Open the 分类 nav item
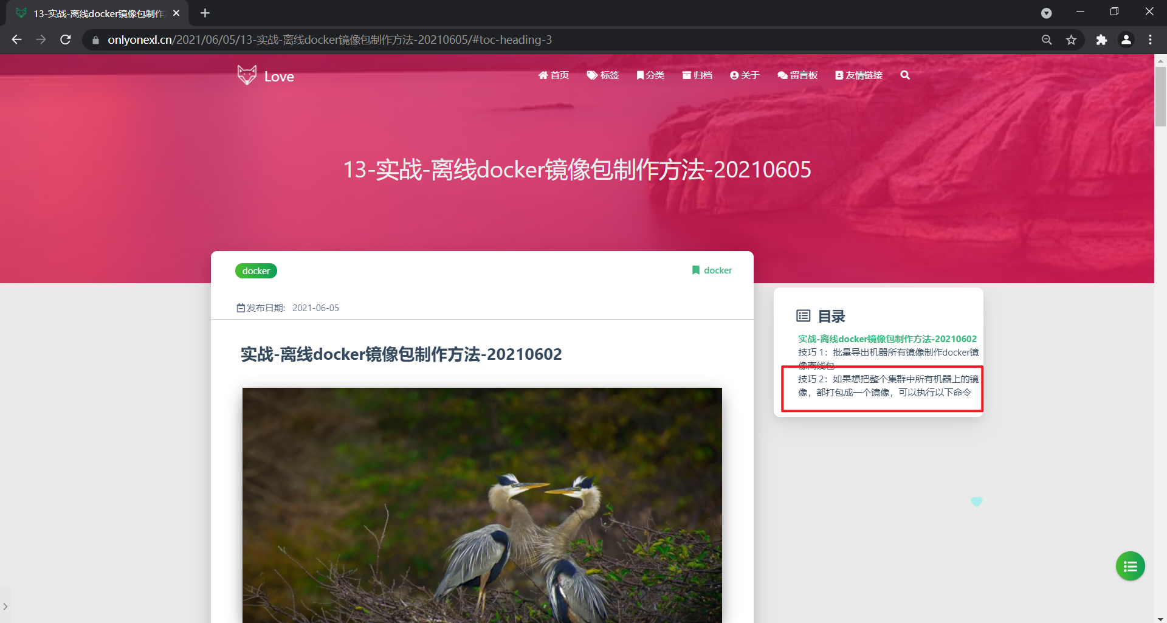 point(650,75)
